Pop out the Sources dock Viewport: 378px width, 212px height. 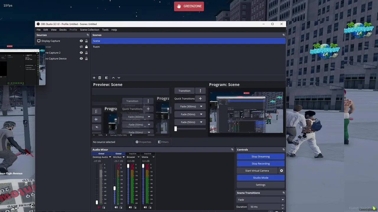88,35
